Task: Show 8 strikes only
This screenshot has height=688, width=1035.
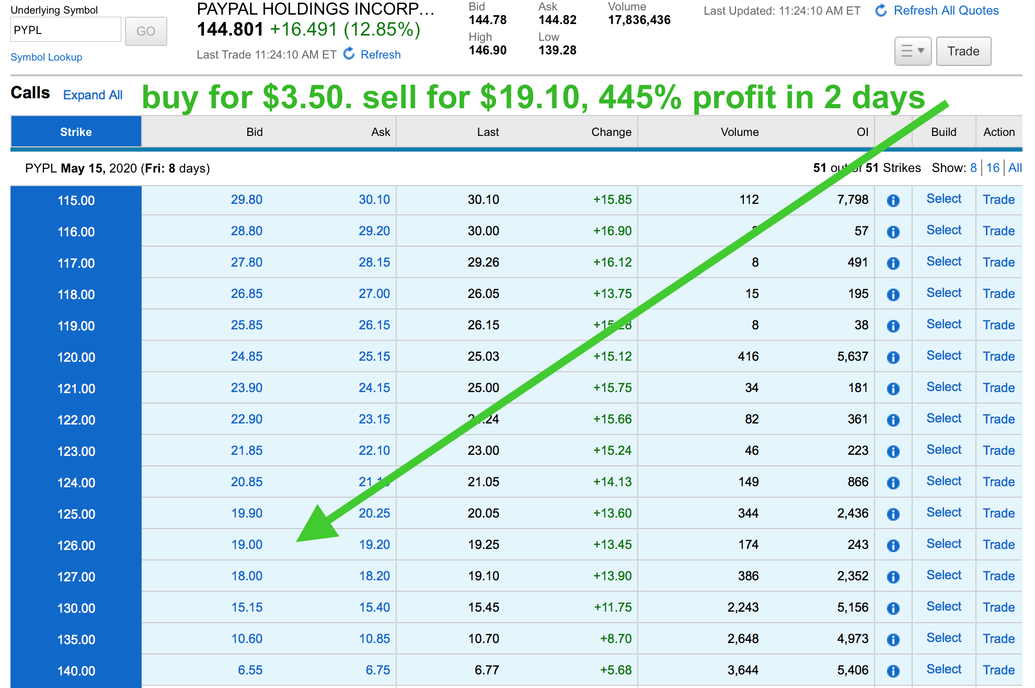Action: [x=973, y=168]
